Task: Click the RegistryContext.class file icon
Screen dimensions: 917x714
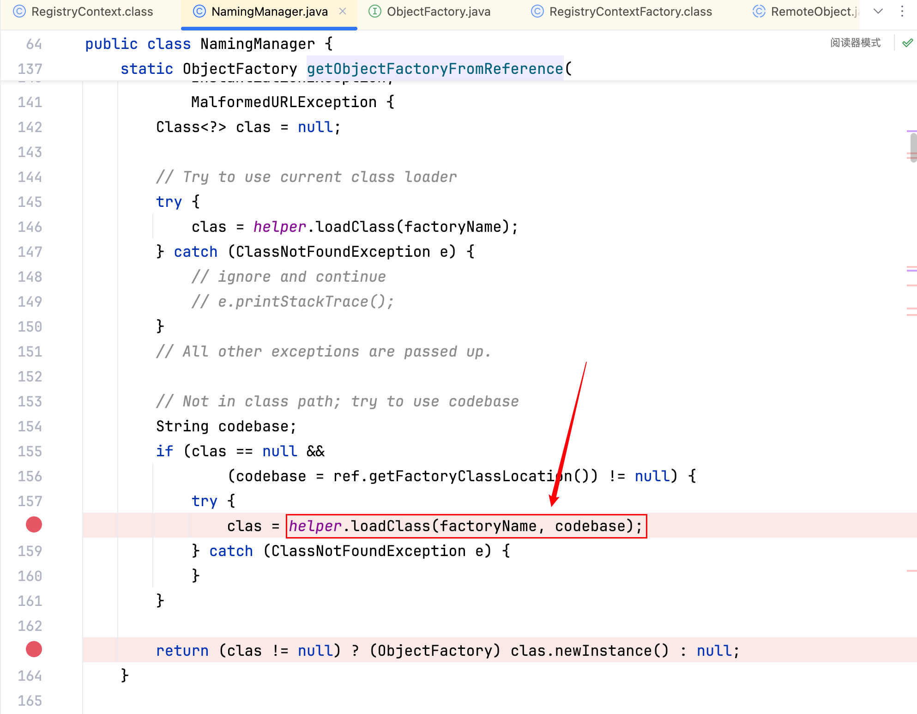Action: [x=19, y=12]
